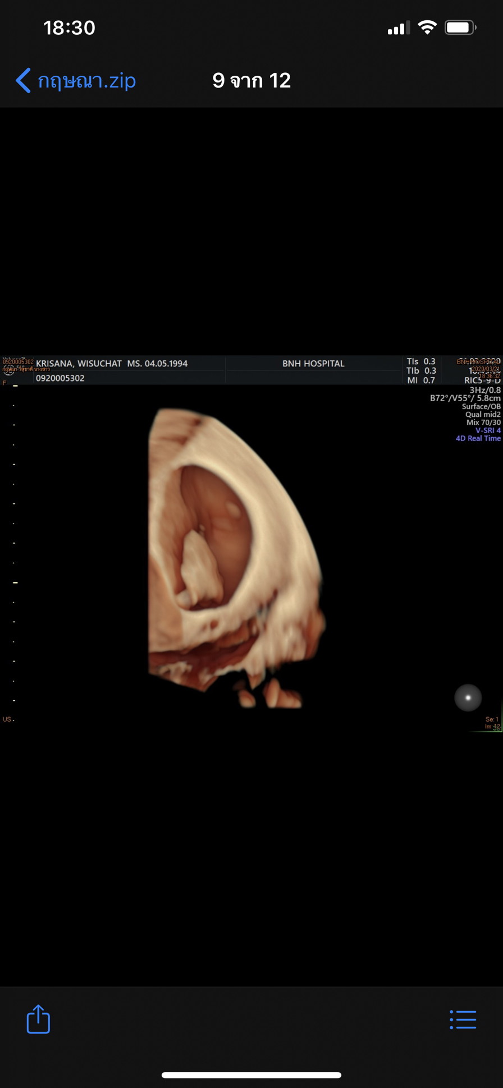
Task: Click the light source sphere in the scan
Action: click(x=468, y=698)
